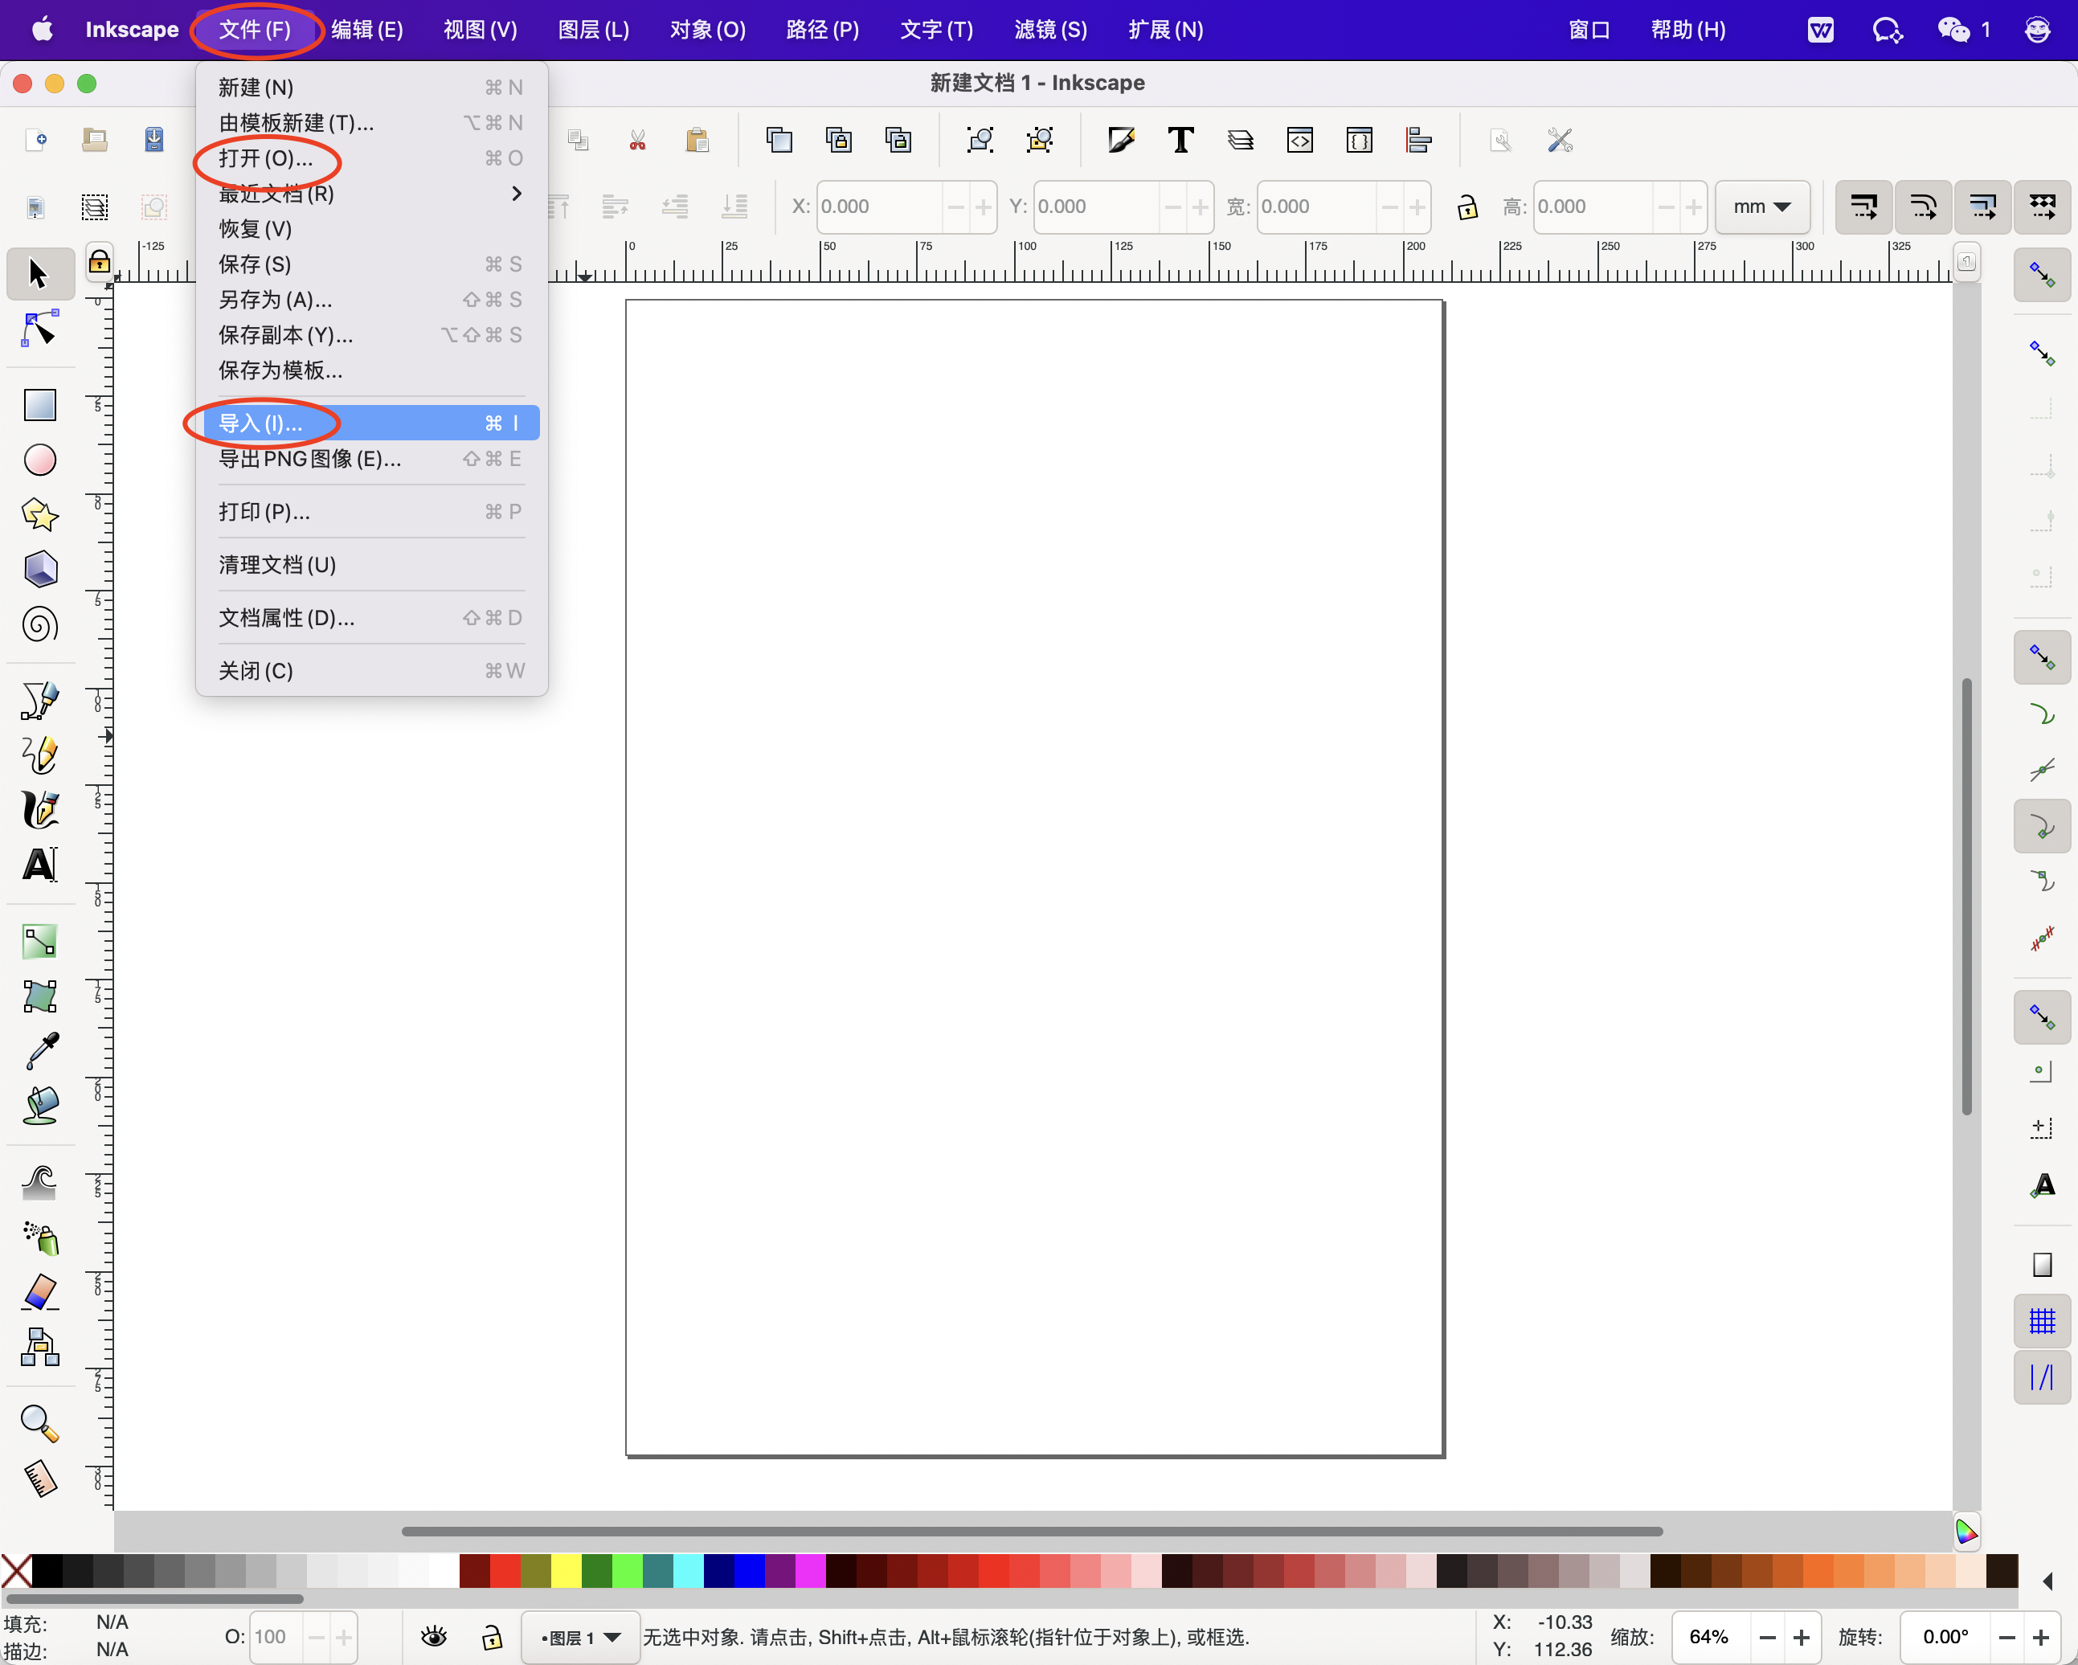Toggle current layer visibility eye
The width and height of the screenshot is (2078, 1665).
[x=435, y=1636]
